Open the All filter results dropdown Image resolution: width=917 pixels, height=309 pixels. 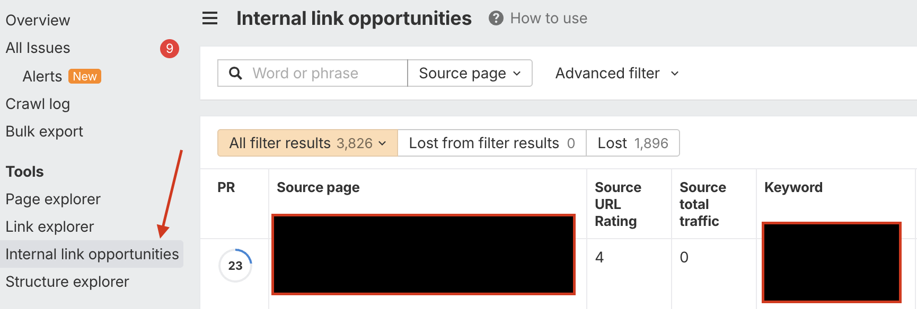[307, 143]
